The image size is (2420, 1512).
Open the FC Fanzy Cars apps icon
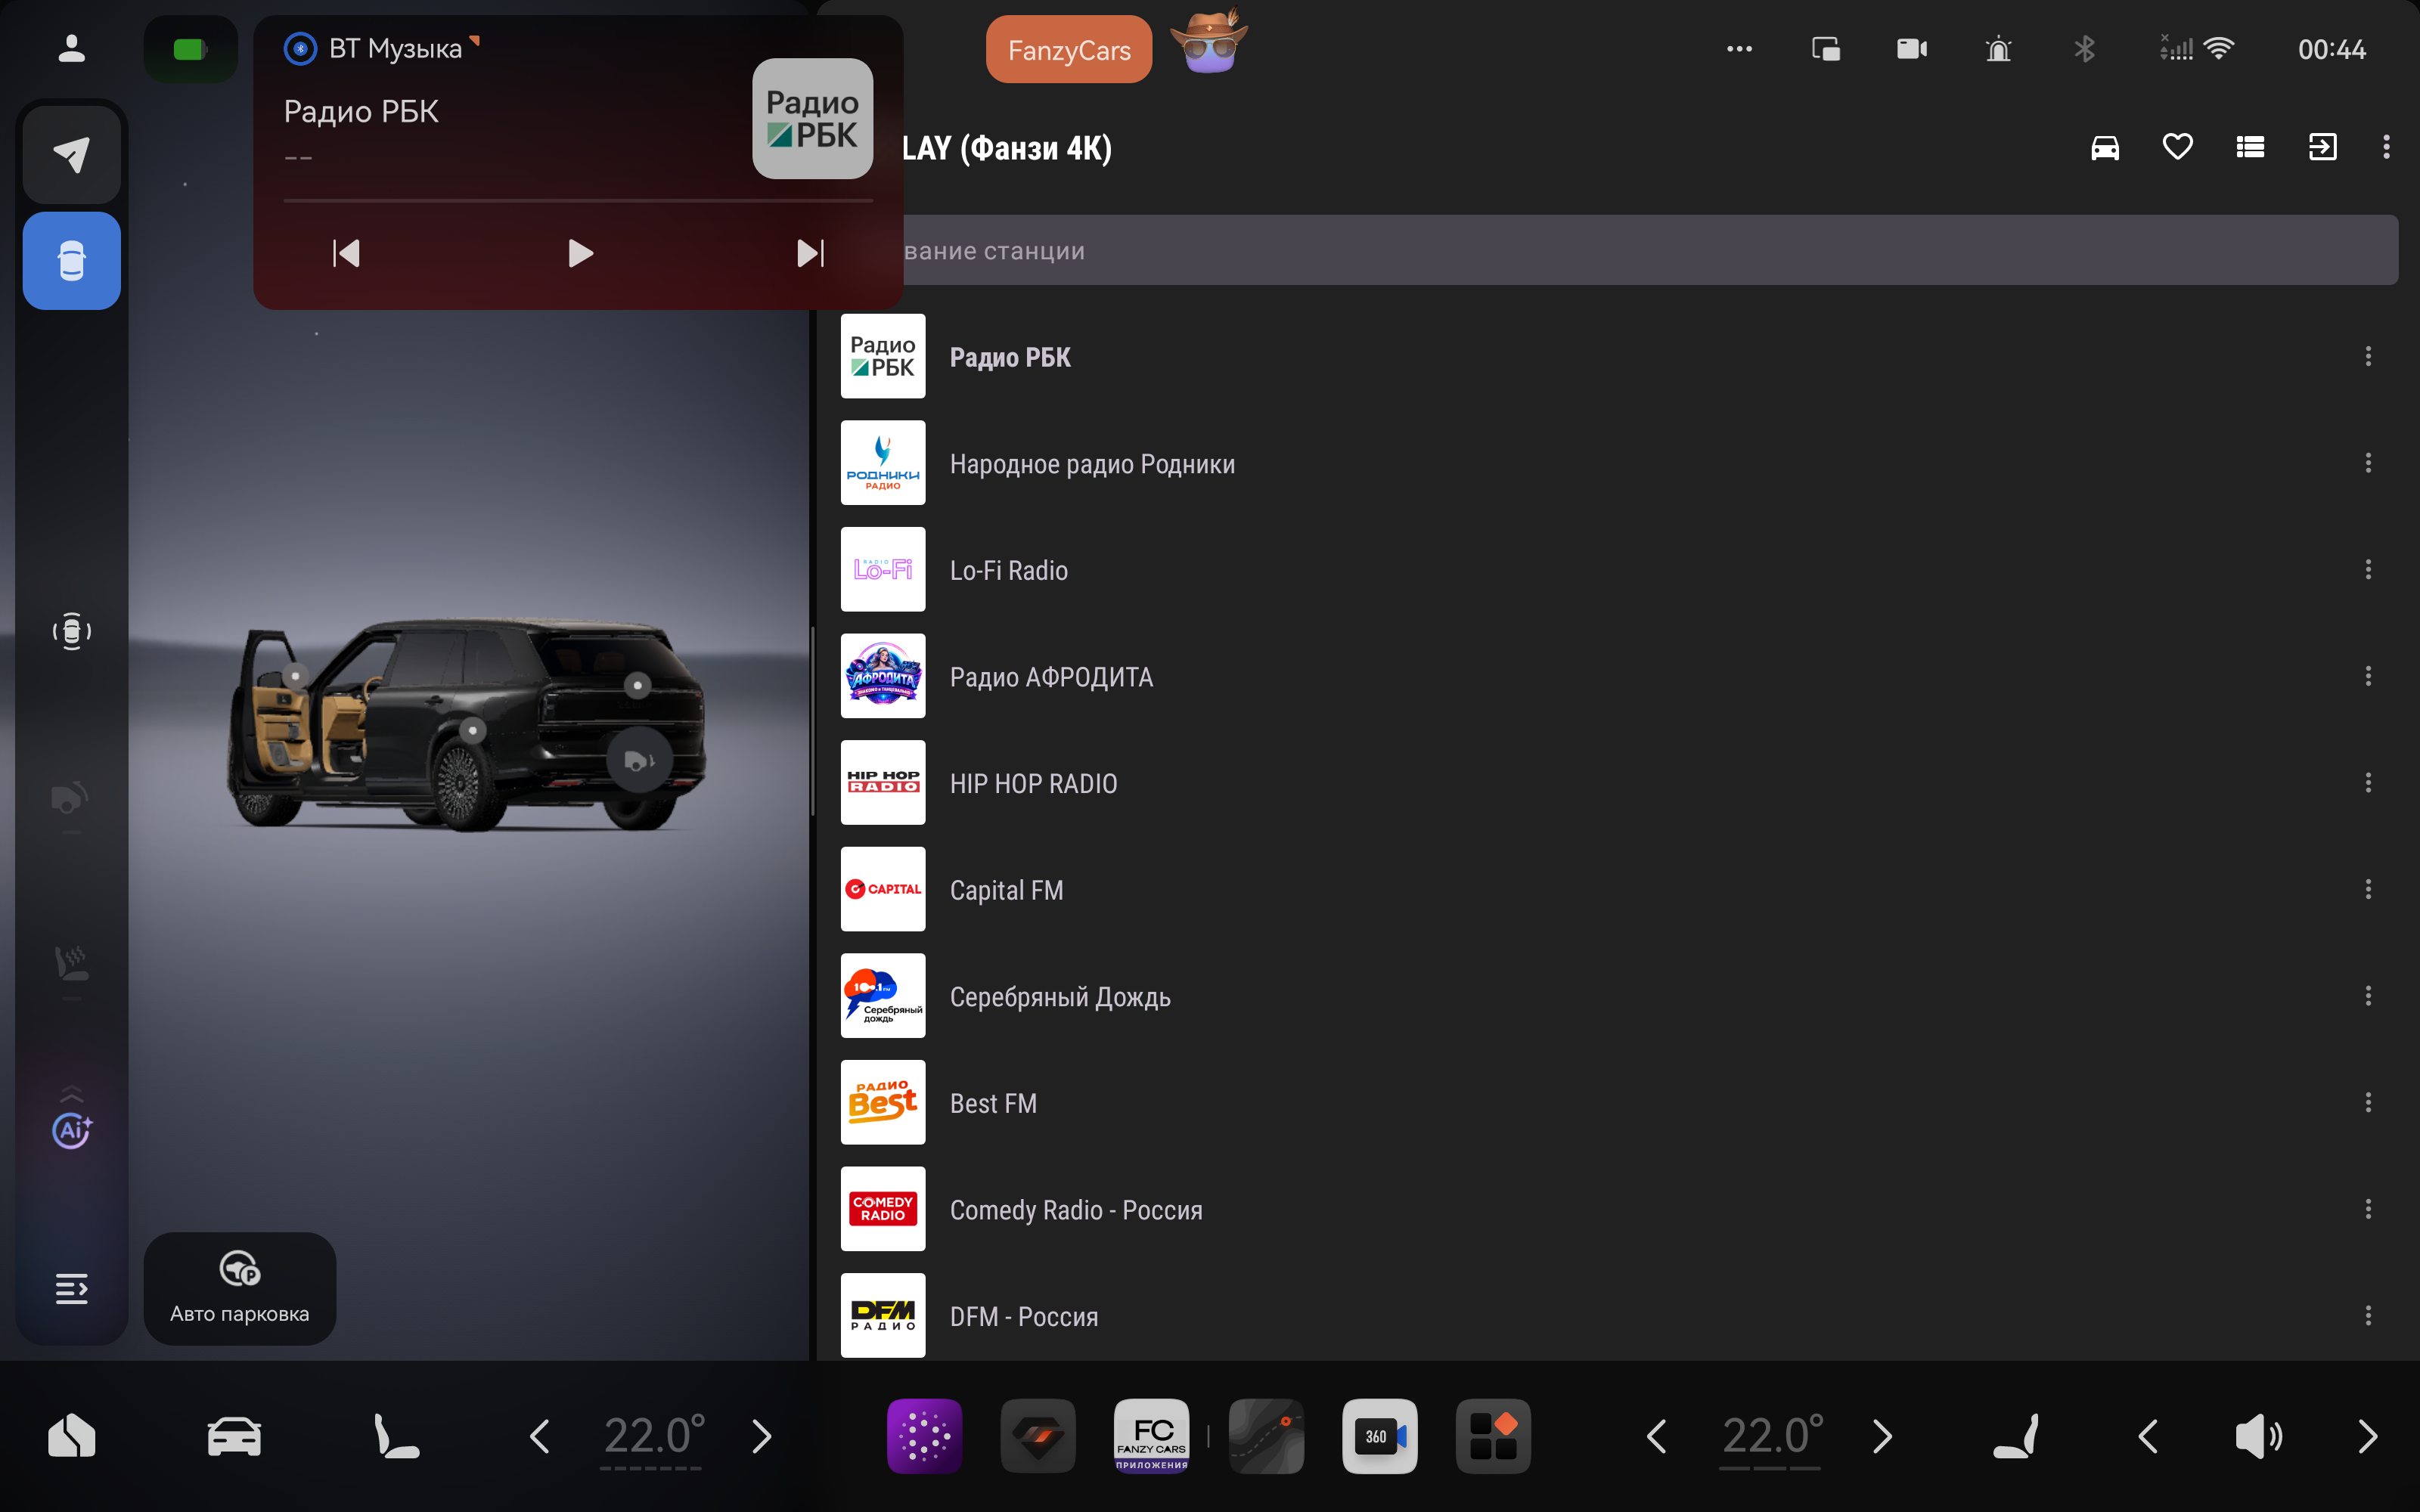pos(1152,1436)
